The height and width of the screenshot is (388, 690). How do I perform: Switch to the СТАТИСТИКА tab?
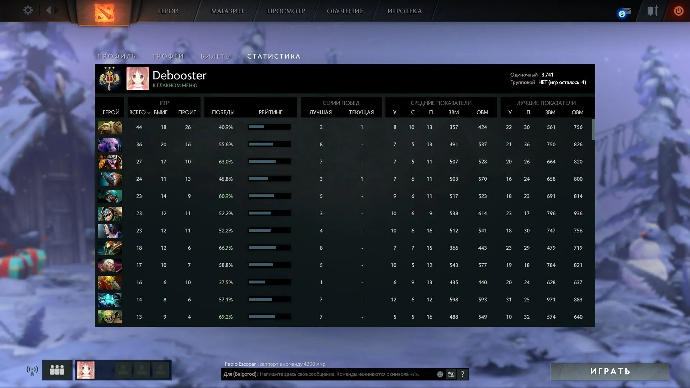click(274, 56)
